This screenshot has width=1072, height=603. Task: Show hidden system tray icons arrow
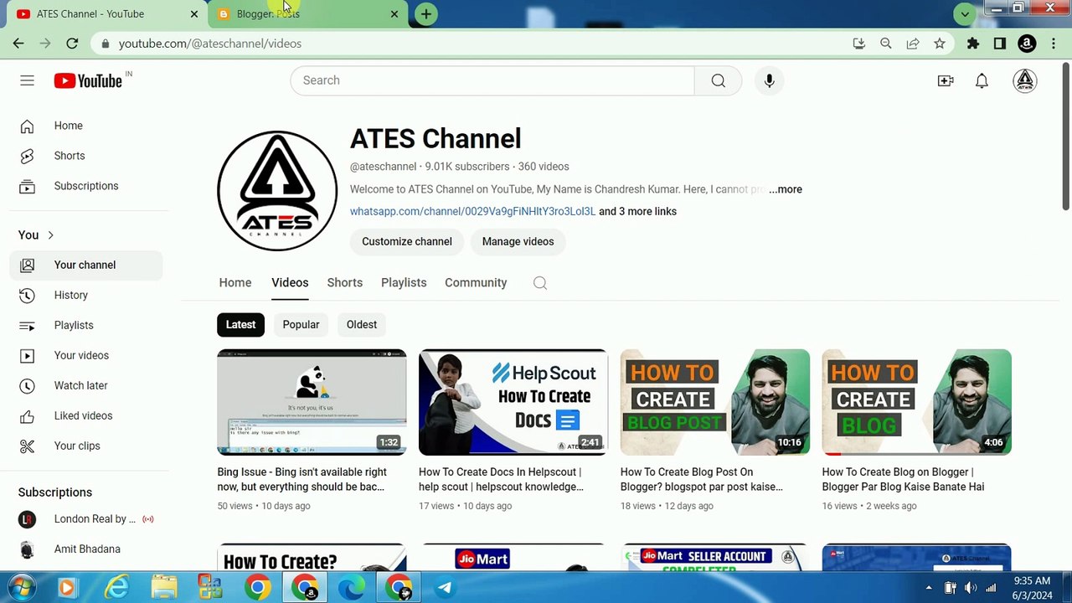(x=928, y=588)
